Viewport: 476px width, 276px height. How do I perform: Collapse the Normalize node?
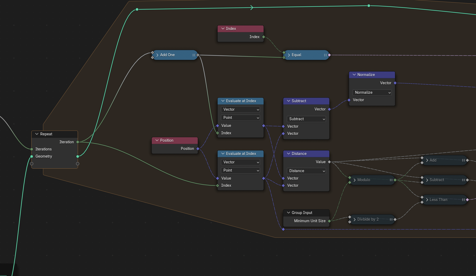(x=354, y=75)
